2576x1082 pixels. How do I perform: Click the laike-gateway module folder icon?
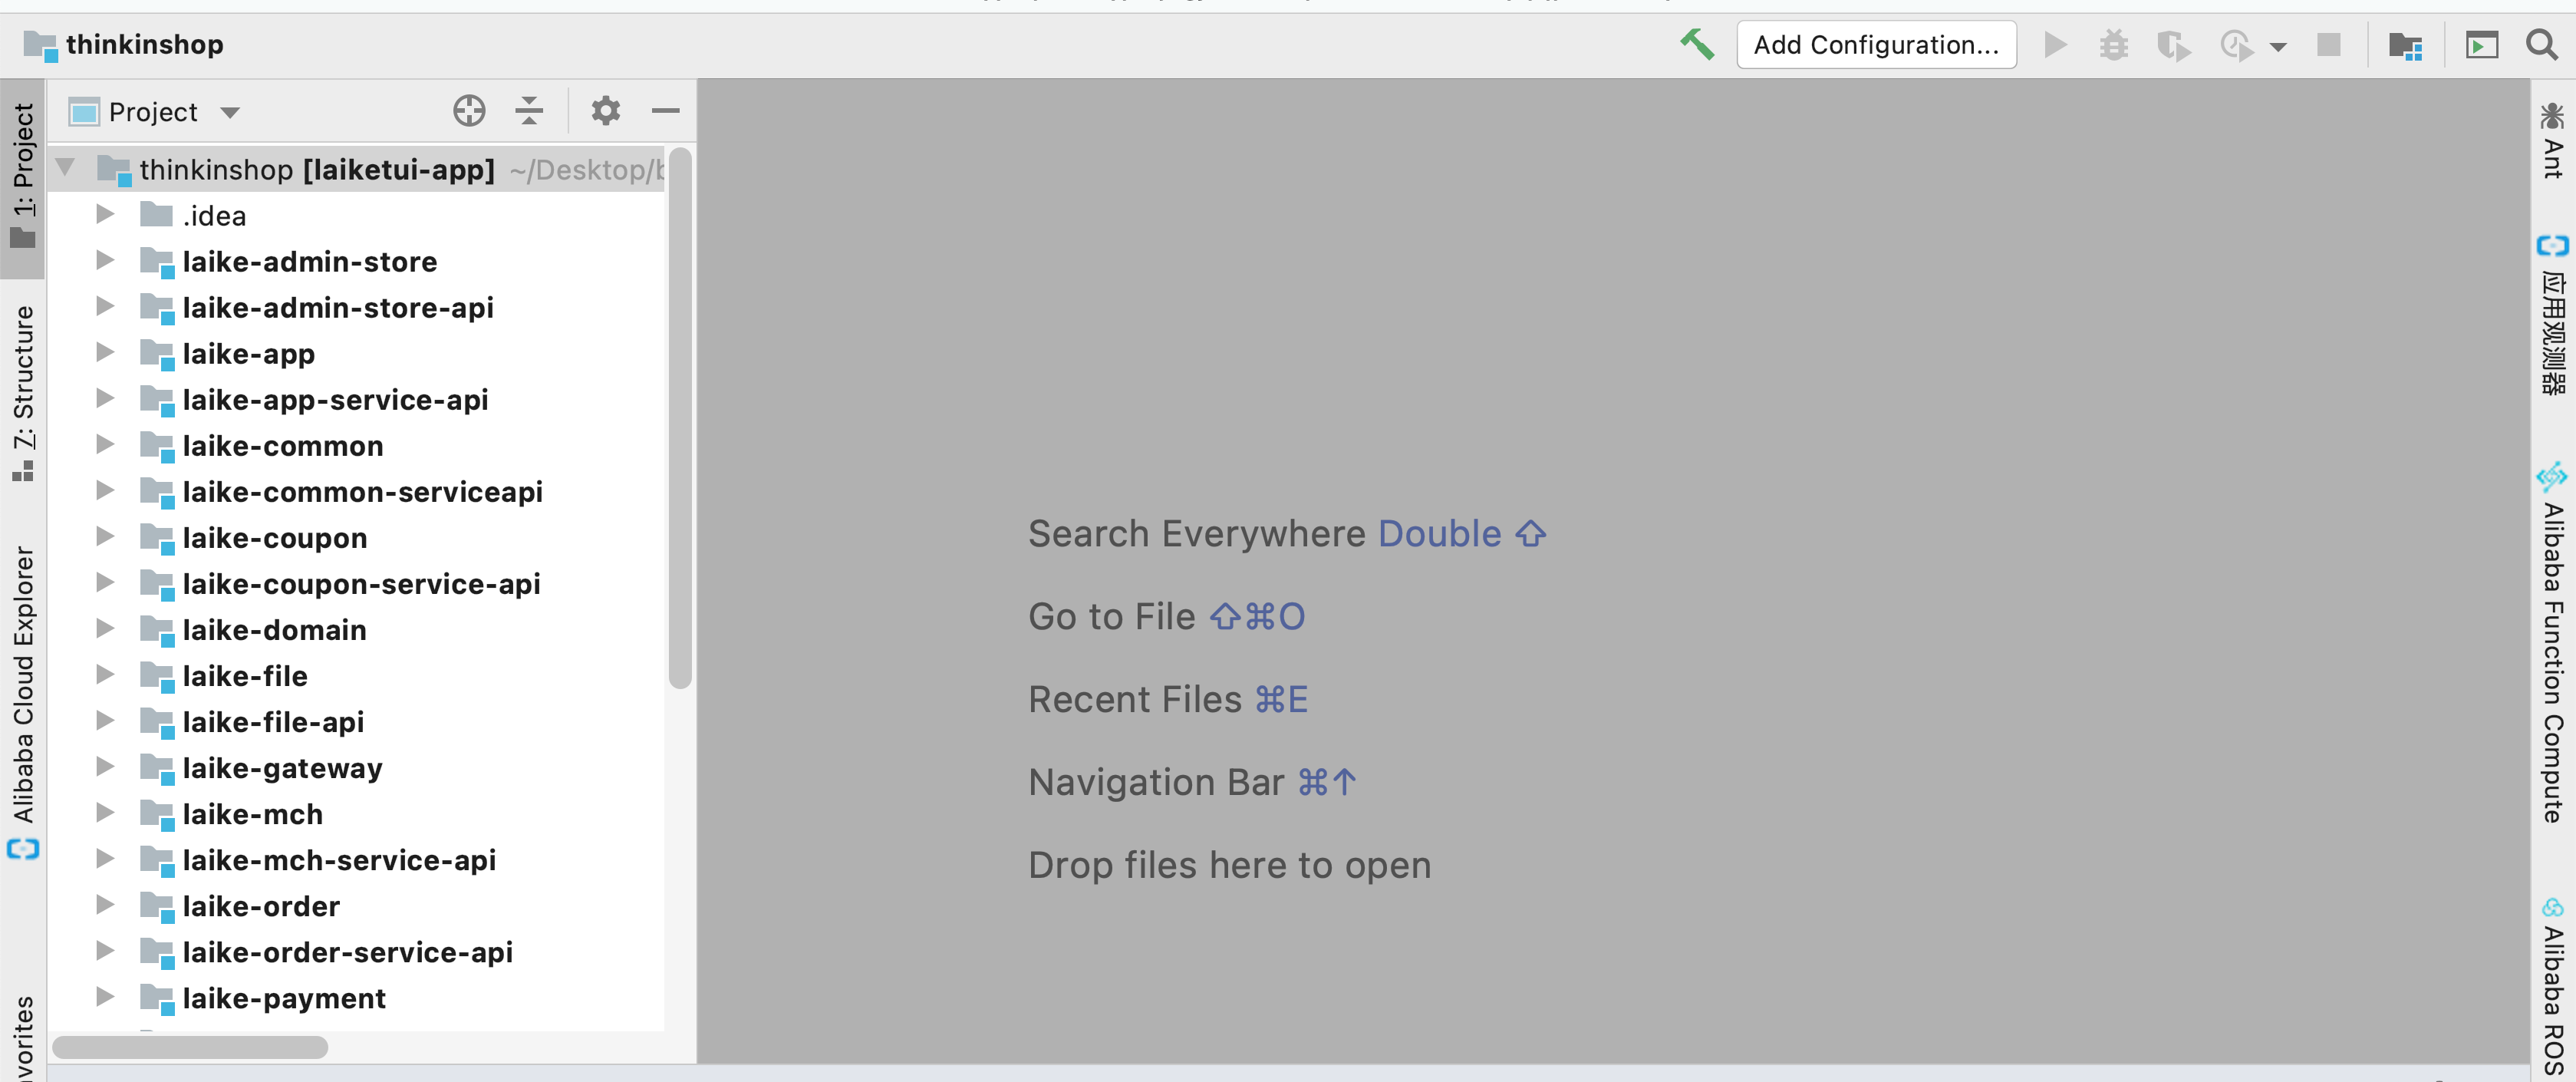click(157, 768)
